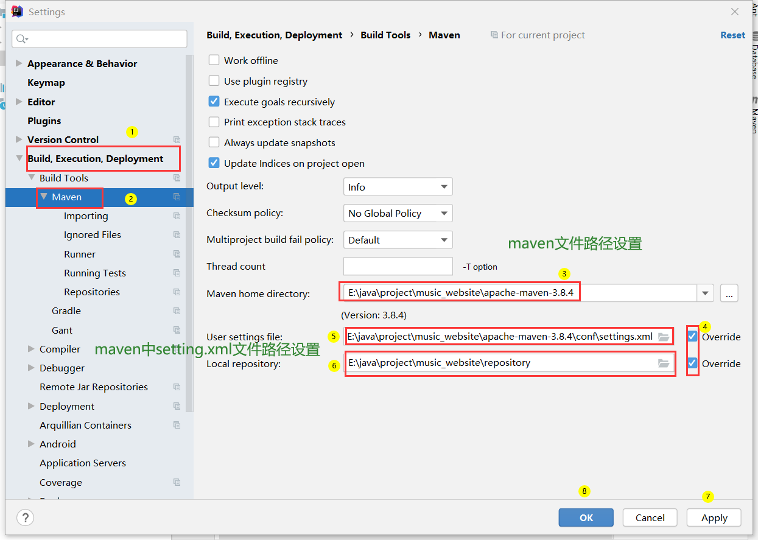
Task: Click project-level icon beside Remote Jar Repositories
Action: point(177,387)
